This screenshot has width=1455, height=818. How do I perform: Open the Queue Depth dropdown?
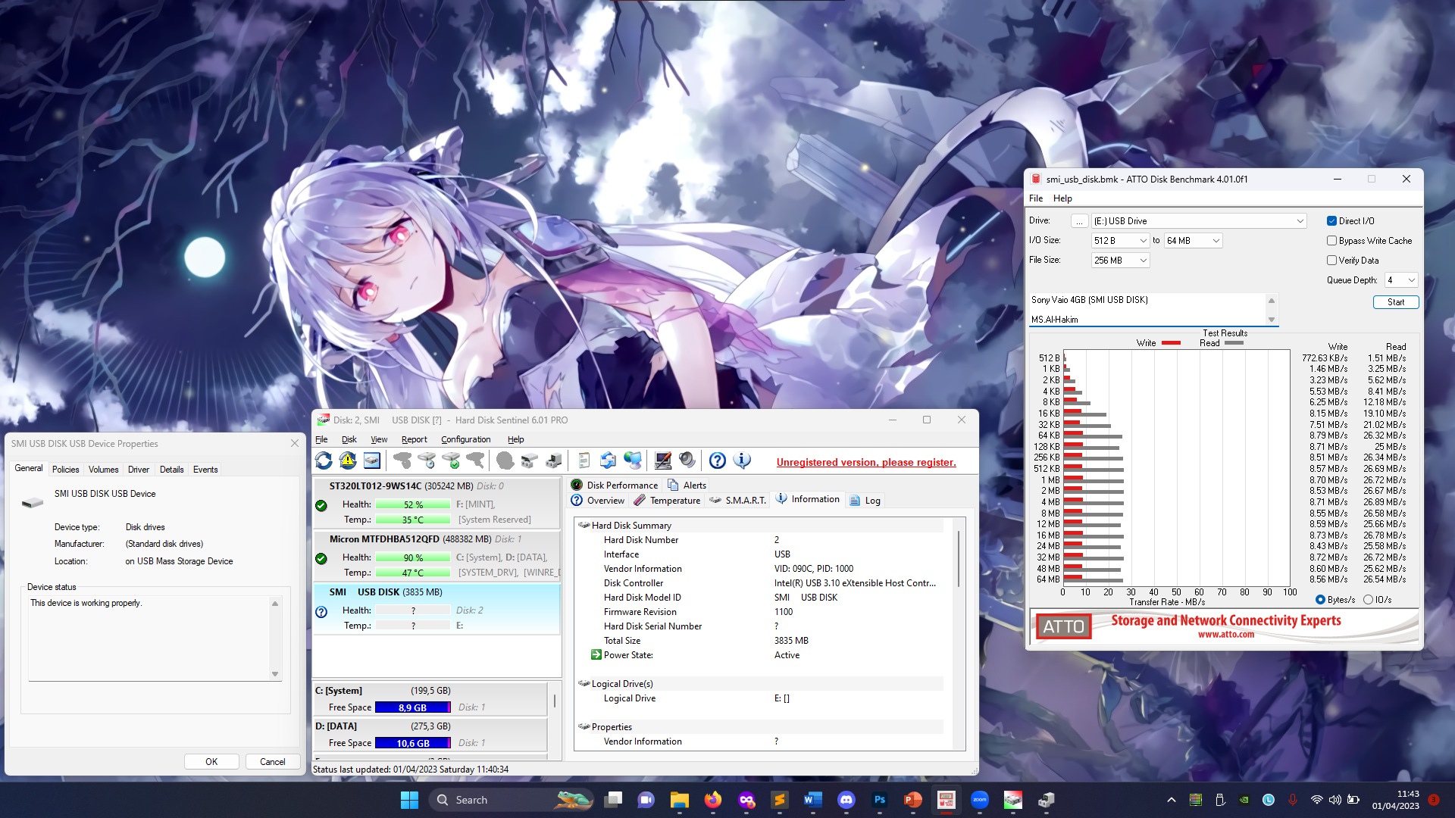pos(1401,280)
